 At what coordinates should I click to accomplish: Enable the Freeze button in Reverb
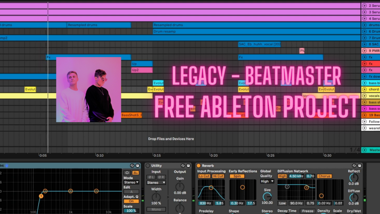pyautogui.click(x=307, y=211)
